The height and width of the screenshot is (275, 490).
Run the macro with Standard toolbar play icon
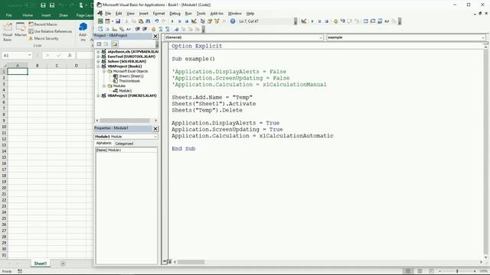(x=172, y=21)
